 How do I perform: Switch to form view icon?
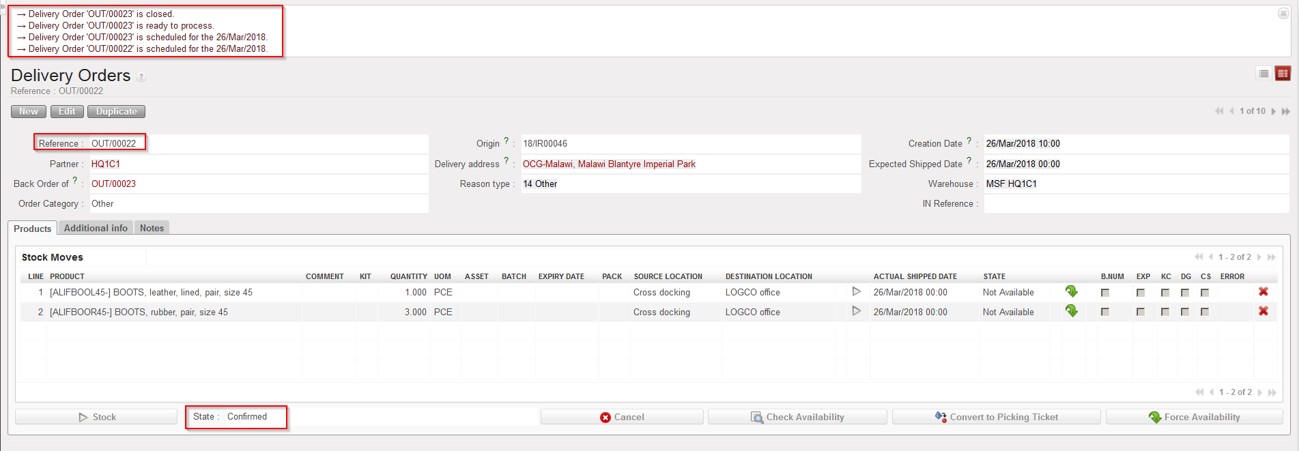tap(1283, 74)
